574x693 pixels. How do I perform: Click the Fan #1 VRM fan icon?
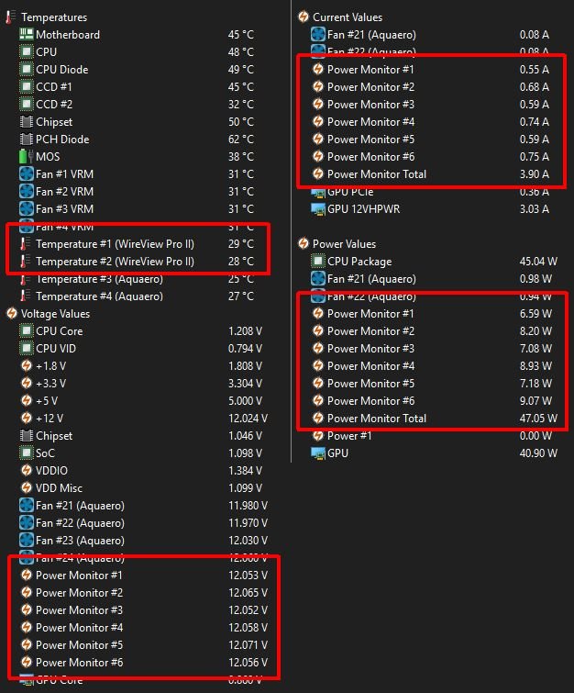(x=27, y=174)
